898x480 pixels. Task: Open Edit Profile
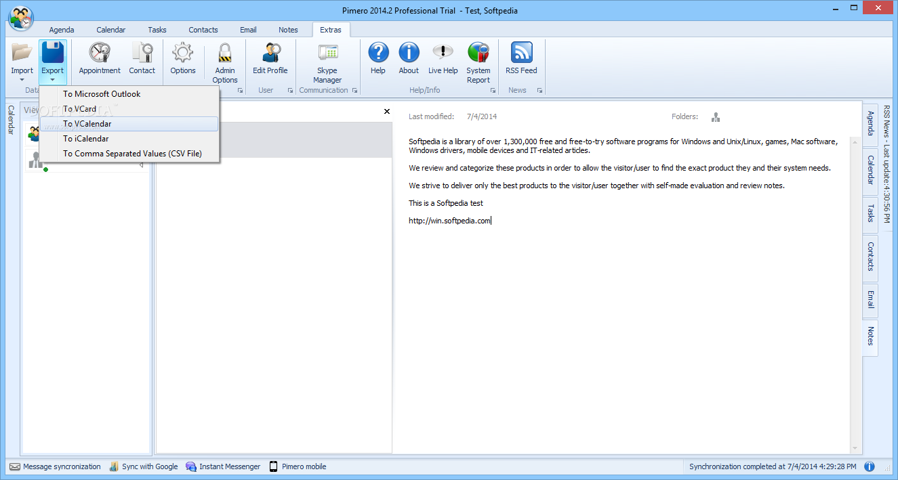click(x=270, y=59)
